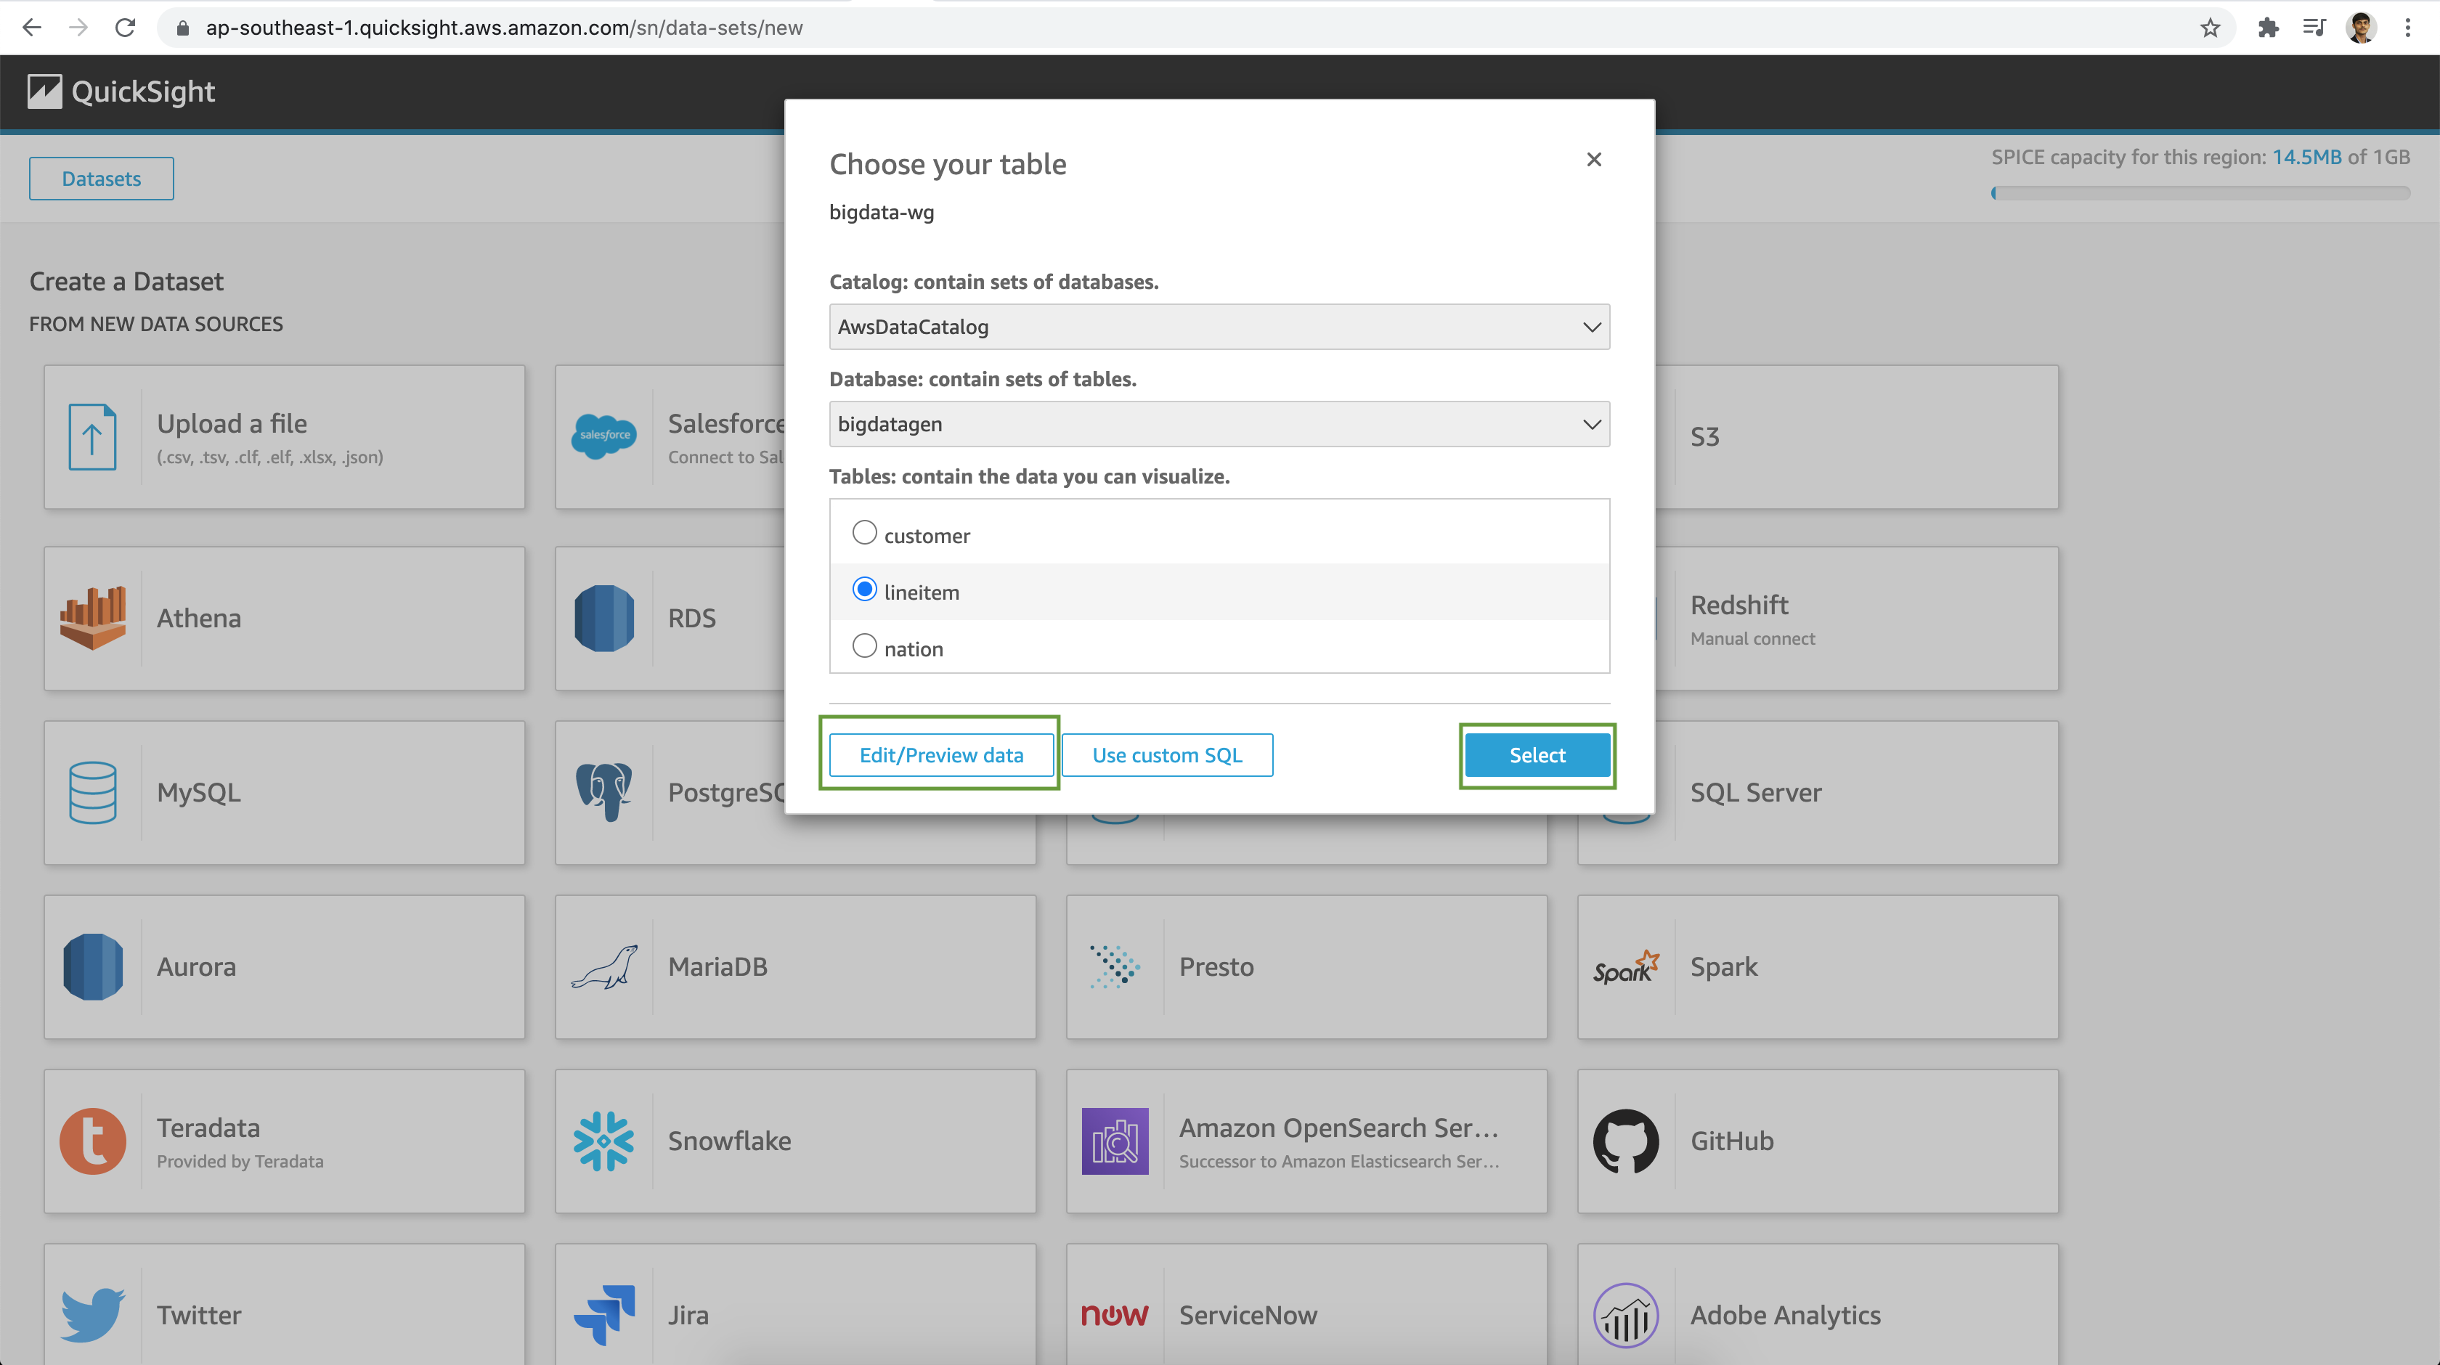The width and height of the screenshot is (2440, 1365).
Task: Select the lineitem table radio button
Action: [864, 590]
